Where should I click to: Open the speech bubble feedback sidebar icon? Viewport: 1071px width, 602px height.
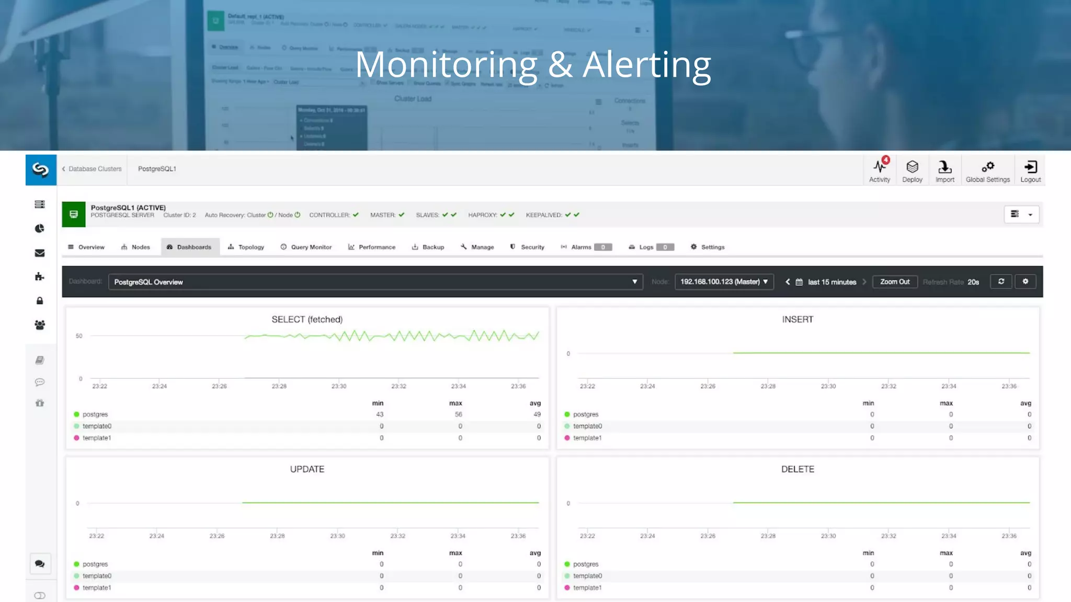click(x=40, y=382)
